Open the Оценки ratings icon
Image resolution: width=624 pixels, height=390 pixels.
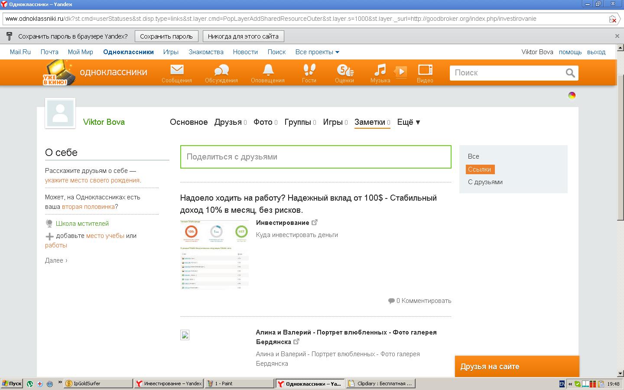pos(344,73)
